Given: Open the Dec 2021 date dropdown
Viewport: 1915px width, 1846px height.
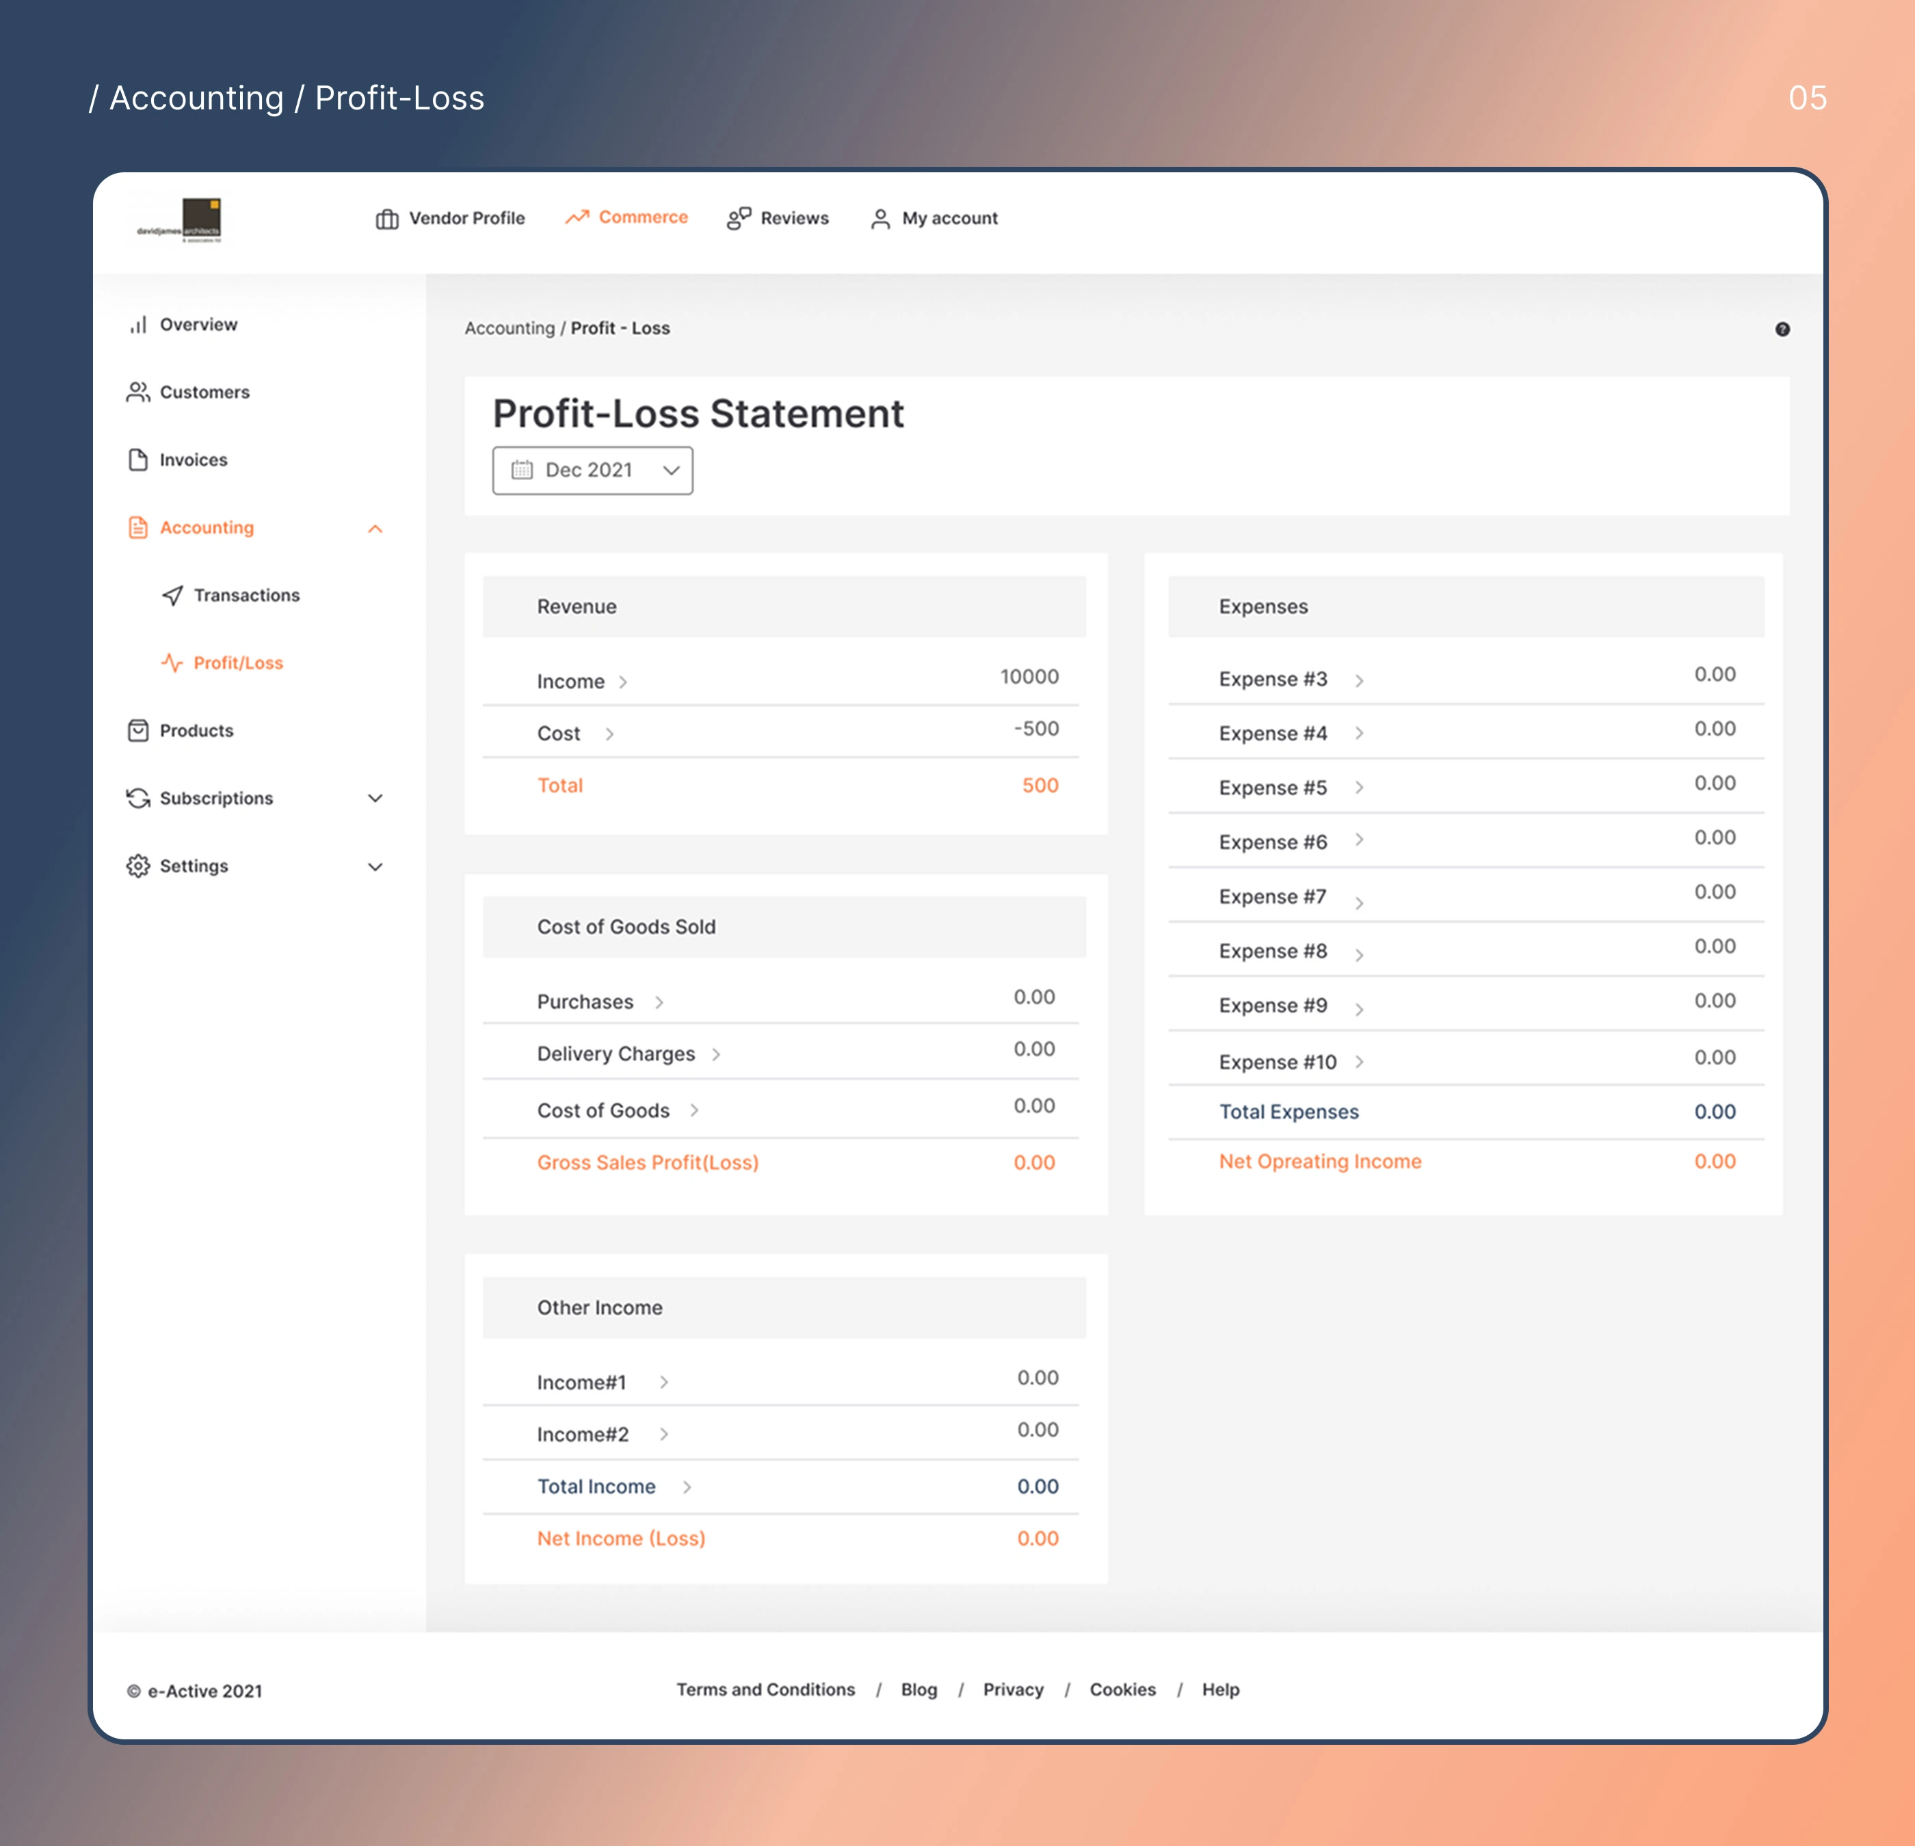Looking at the screenshot, I should coord(592,471).
